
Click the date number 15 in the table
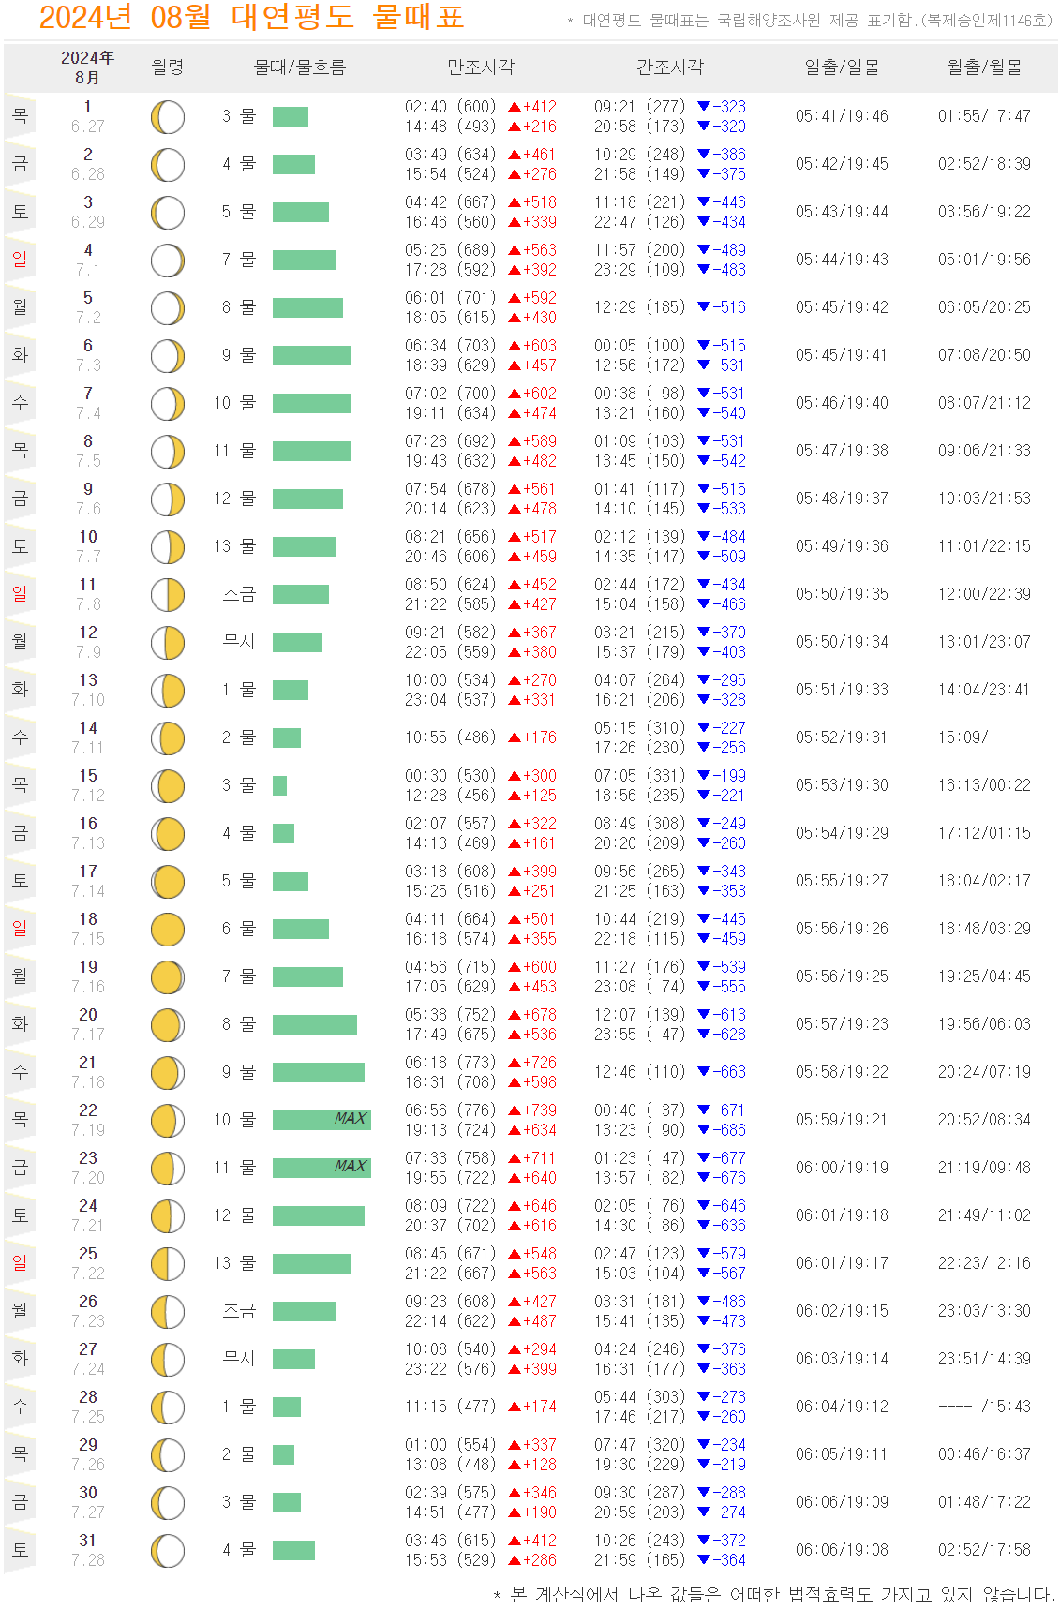click(88, 777)
